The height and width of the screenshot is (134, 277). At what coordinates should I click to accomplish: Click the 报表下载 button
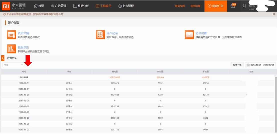(237, 65)
